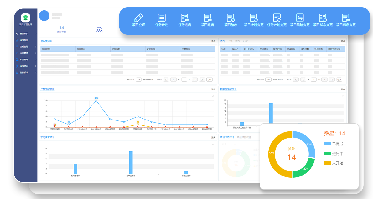This screenshot has height=199, width=373.
Task: Click the 项目立项 pencil icon
Action: pyautogui.click(x=138, y=18)
